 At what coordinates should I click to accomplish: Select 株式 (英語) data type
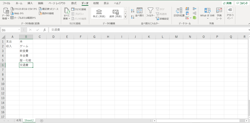(x=99, y=13)
